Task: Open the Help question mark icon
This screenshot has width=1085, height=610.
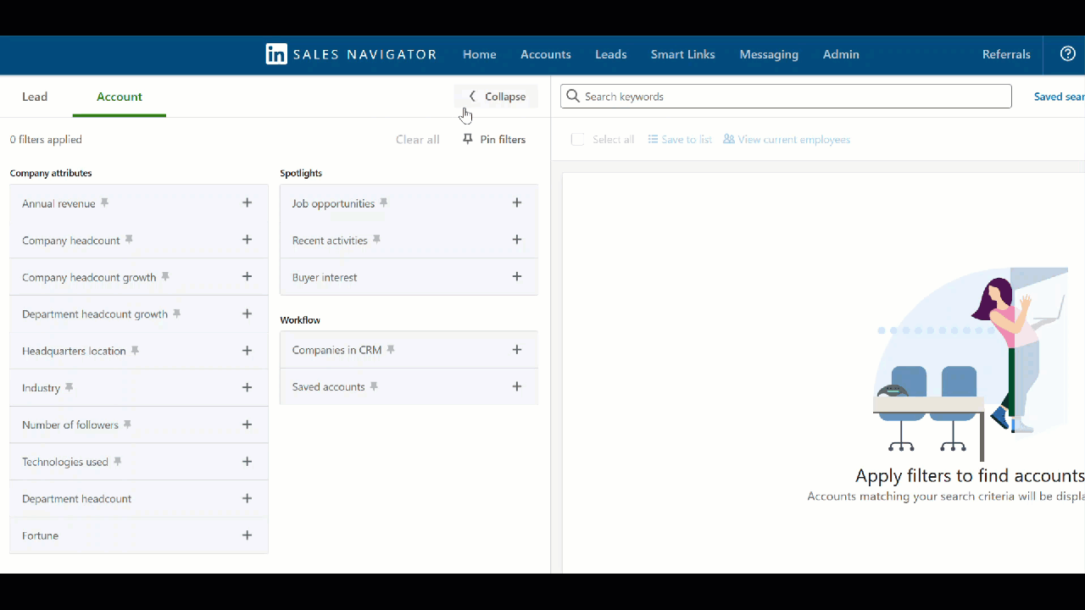Action: tap(1067, 53)
